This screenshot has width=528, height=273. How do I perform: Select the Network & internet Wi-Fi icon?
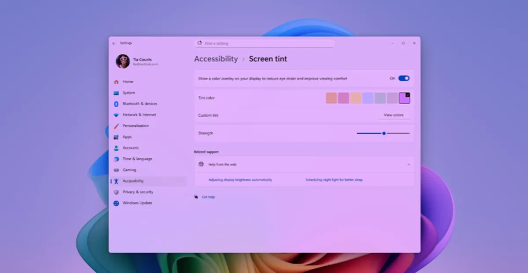pos(116,115)
